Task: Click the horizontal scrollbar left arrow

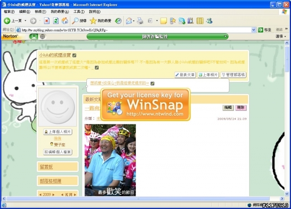Action: 4,199
